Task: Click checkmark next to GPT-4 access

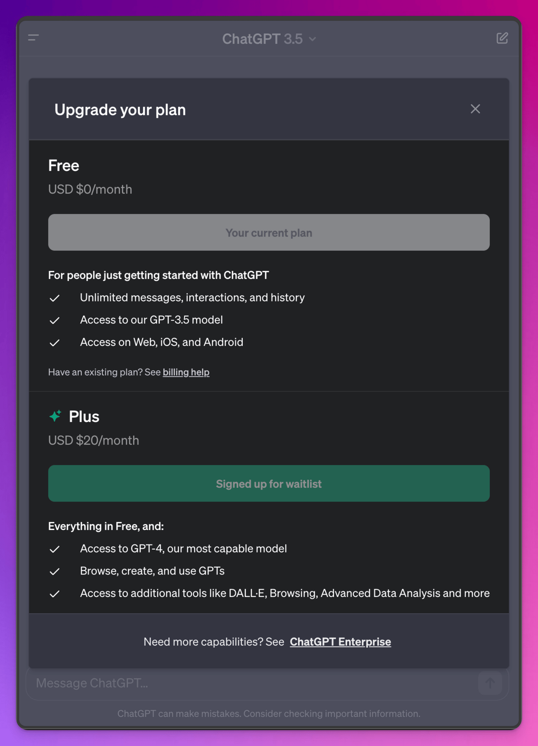Action: click(x=55, y=549)
